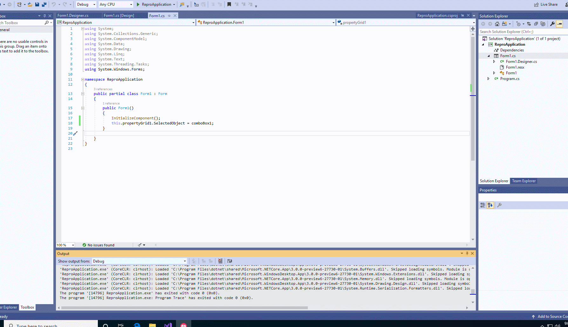Click Sync with Active Document icon
568x327 pixels.
point(529,24)
